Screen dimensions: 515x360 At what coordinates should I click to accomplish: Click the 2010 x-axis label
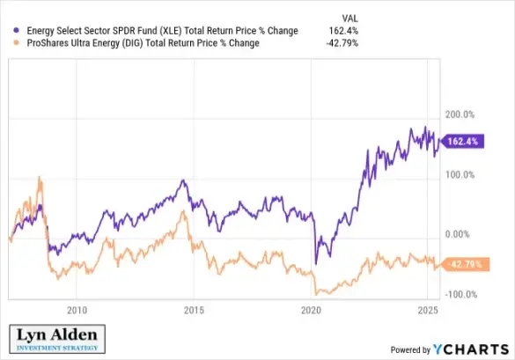77,310
